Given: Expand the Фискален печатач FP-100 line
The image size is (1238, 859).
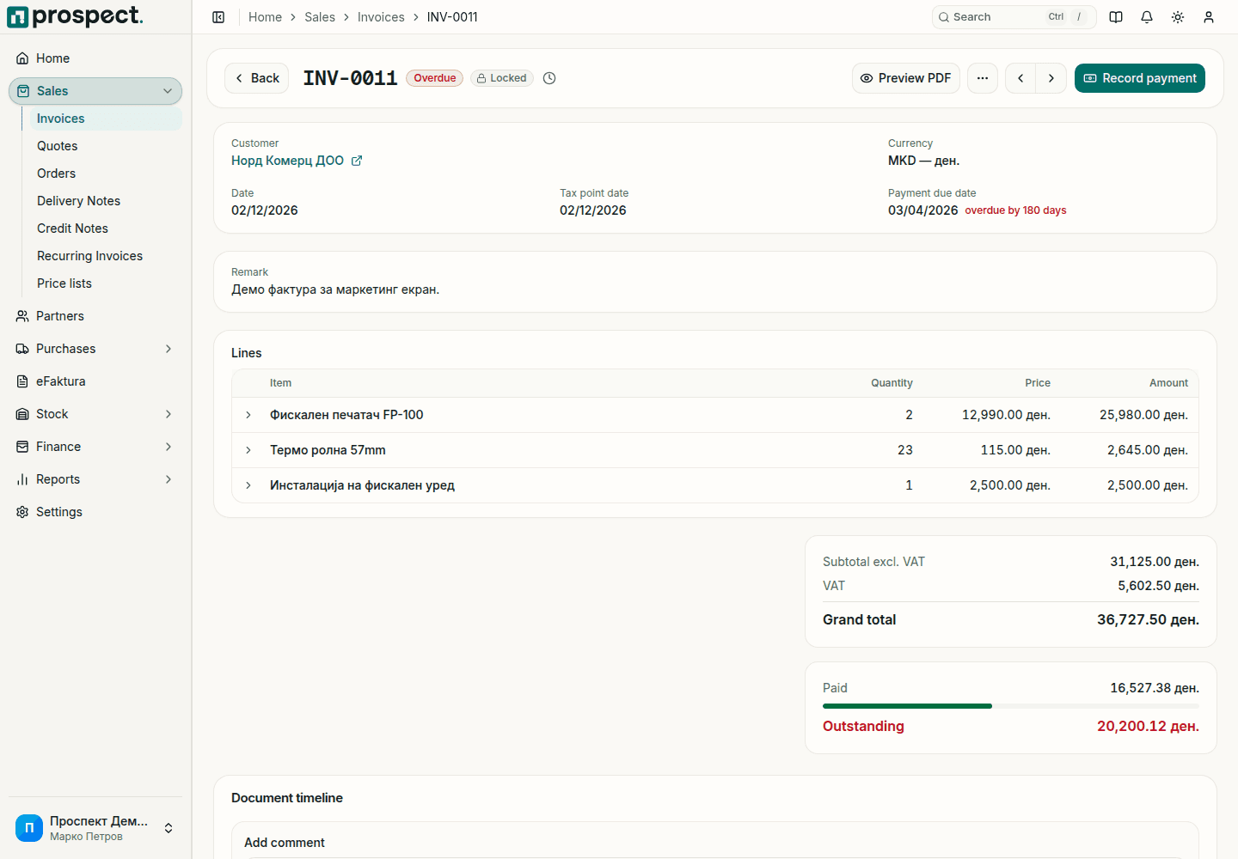Looking at the screenshot, I should [x=248, y=415].
